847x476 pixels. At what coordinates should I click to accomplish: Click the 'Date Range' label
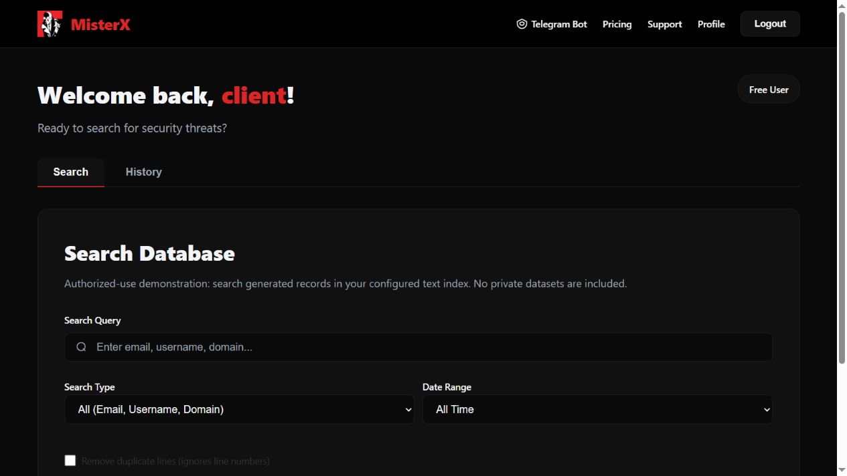(447, 387)
